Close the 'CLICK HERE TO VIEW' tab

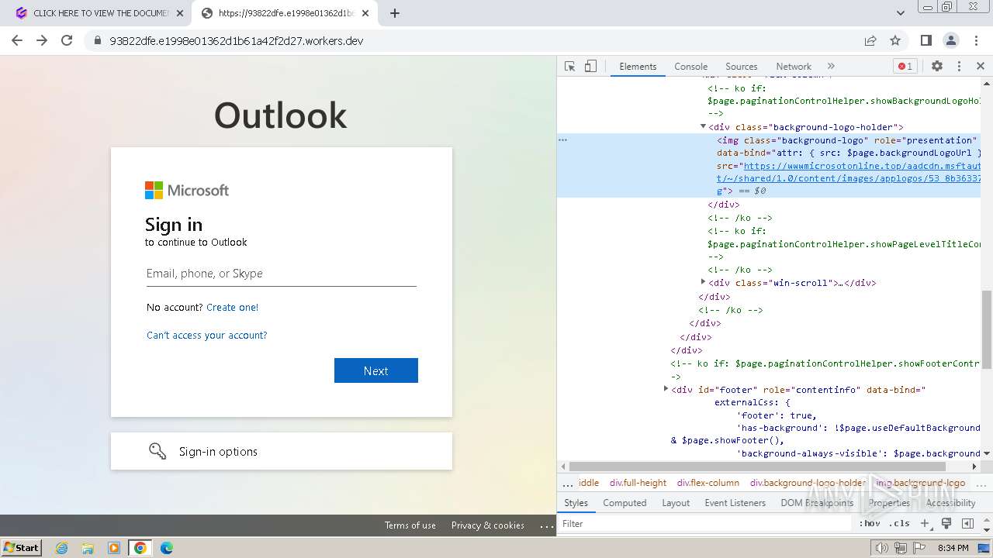coord(180,13)
